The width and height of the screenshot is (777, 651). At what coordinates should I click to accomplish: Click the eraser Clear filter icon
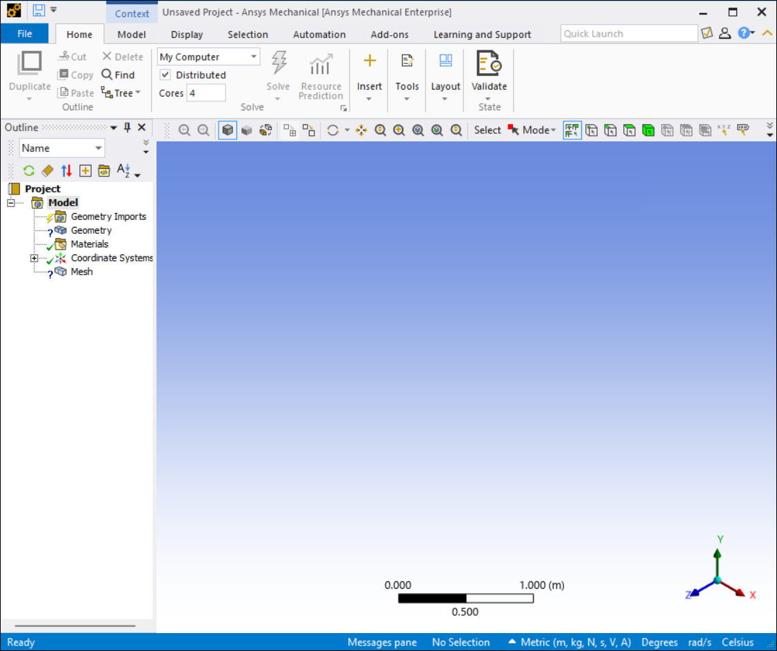coord(48,171)
